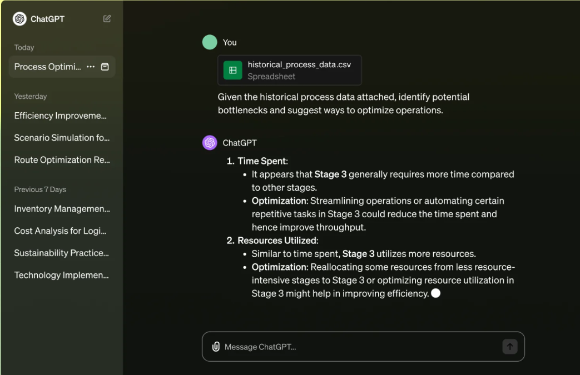Select the Cost Analysis for Logistics chat
Image resolution: width=580 pixels, height=375 pixels.
(60, 231)
